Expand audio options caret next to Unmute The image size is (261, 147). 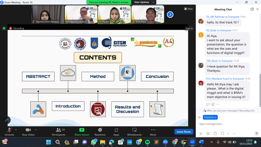[x=16, y=130]
